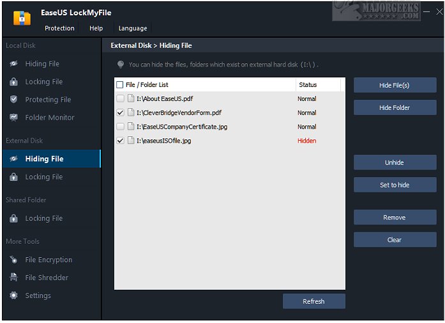This screenshot has height=323, width=445.
Task: Click the shield icon beside Protecting File
Action: 13,99
